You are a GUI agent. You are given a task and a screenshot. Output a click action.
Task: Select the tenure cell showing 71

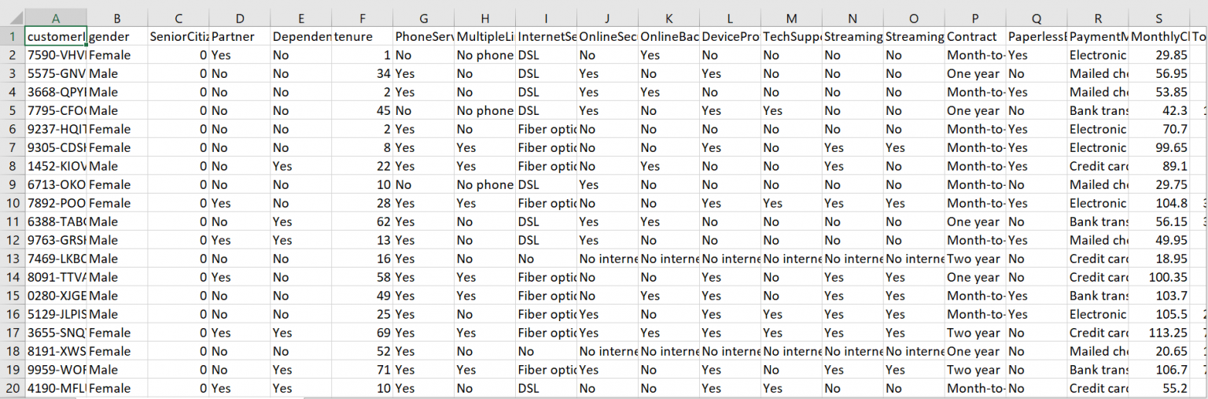coord(362,370)
